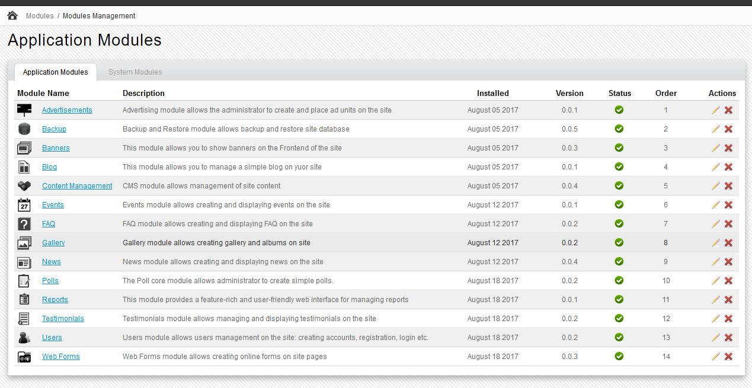Click the edit pencil for the News module
This screenshot has width=752, height=388.
coord(715,261)
